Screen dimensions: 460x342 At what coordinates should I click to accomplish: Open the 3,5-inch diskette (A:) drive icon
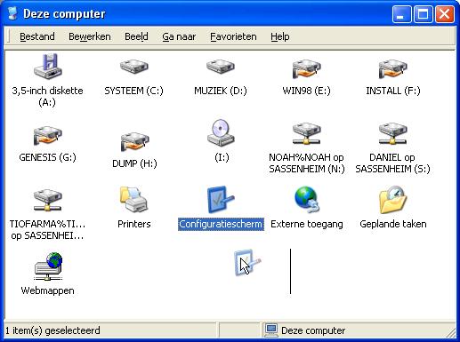click(x=48, y=67)
